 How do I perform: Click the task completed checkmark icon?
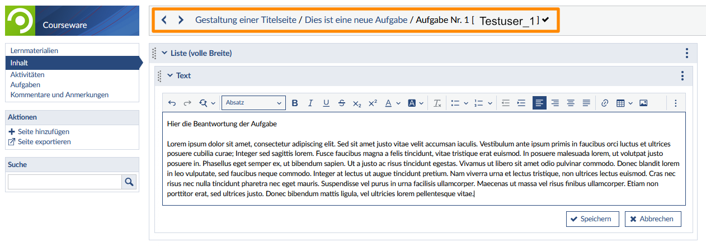(x=545, y=20)
